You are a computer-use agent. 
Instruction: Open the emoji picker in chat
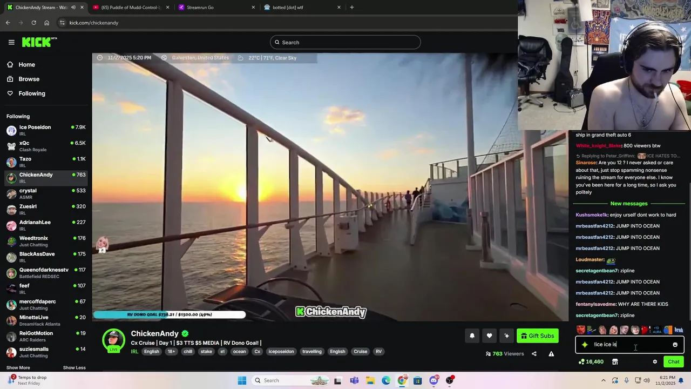pyautogui.click(x=675, y=345)
